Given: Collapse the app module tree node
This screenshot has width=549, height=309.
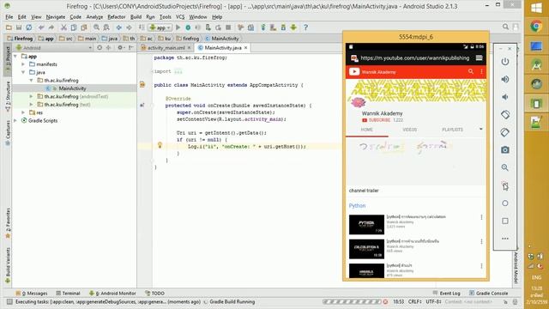Looking at the screenshot, I should (x=15, y=57).
